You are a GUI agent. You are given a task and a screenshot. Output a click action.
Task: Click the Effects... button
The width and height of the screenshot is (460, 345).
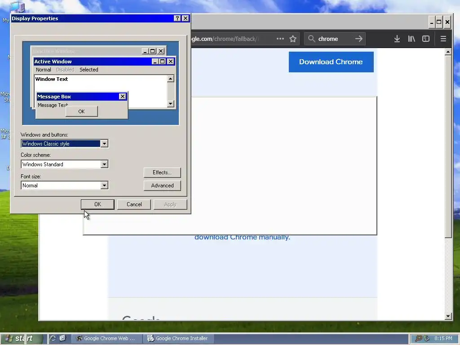click(x=162, y=172)
